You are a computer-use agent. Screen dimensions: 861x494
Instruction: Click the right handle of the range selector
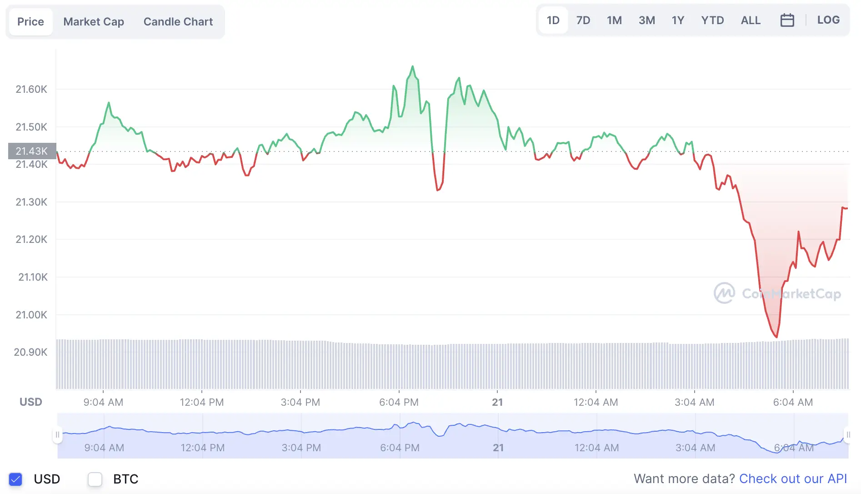coord(849,434)
